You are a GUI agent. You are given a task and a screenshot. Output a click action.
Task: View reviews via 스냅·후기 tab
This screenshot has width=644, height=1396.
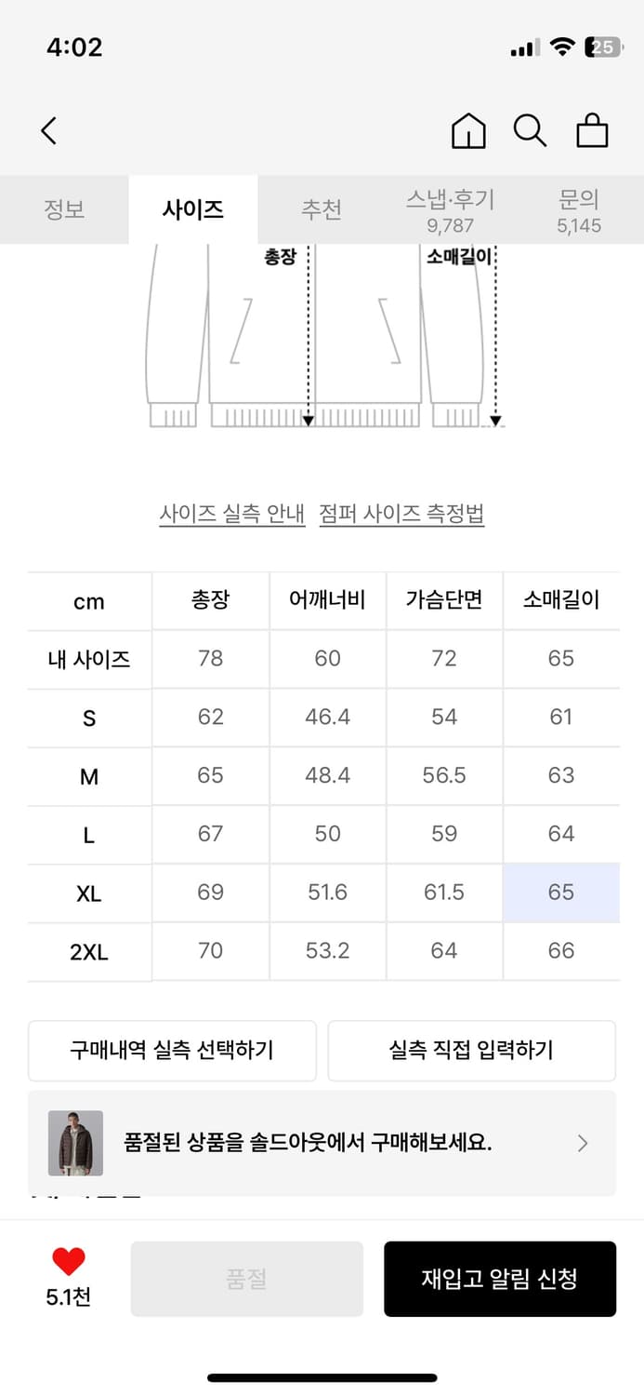pos(453,210)
